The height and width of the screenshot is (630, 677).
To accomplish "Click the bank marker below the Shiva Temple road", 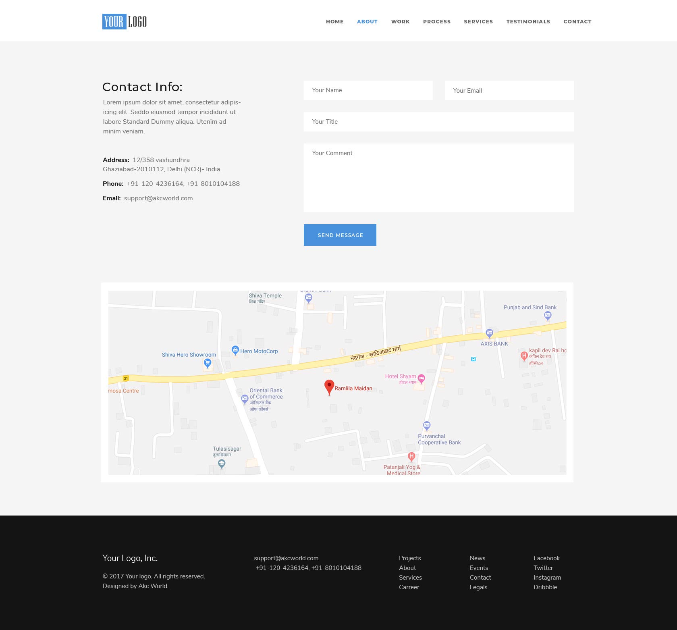I will click(308, 299).
